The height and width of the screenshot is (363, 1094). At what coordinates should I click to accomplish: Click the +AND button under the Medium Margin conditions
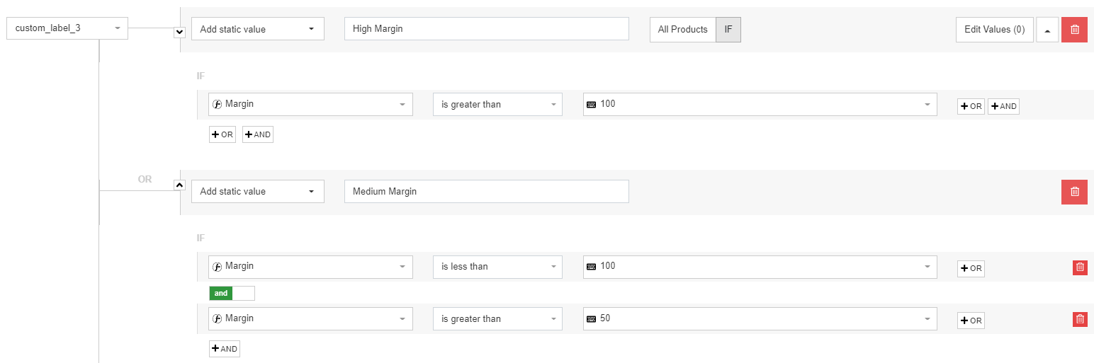[x=225, y=349]
